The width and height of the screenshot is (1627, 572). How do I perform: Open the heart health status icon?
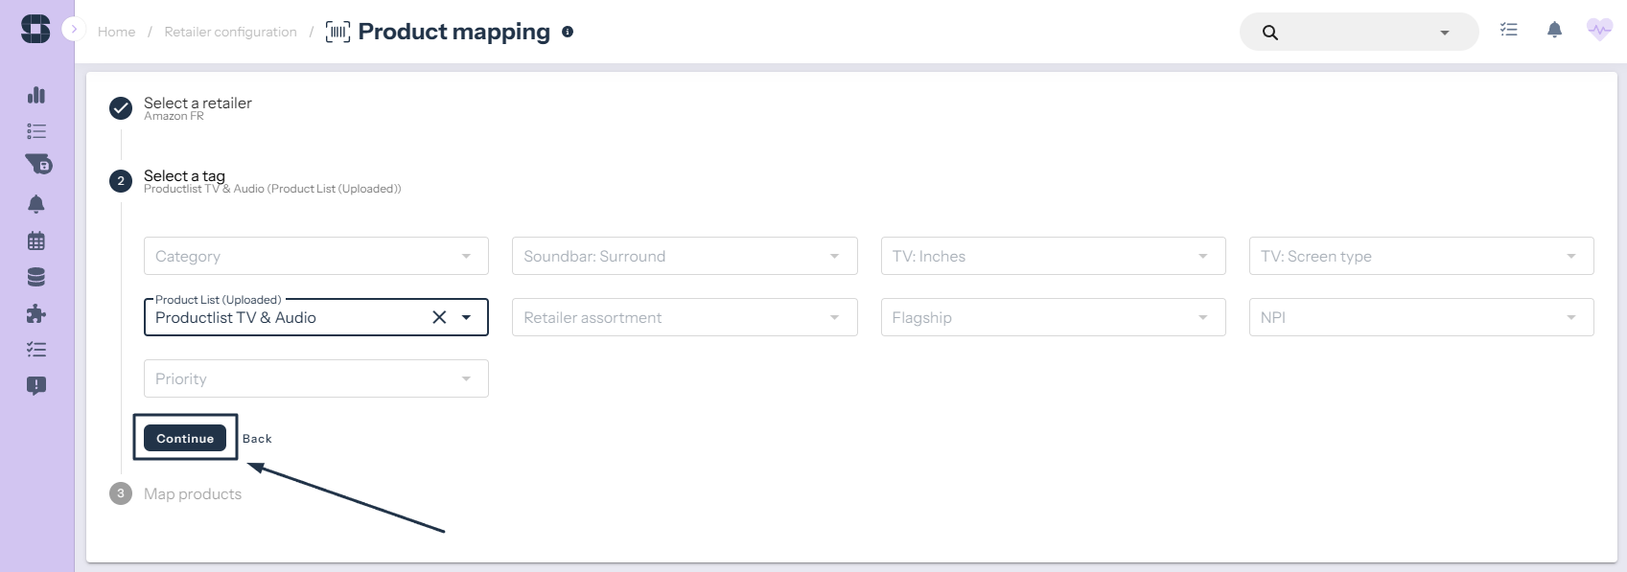(1599, 31)
